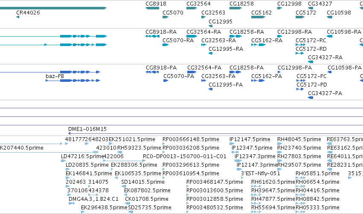This screenshot has width=363, height=214.
Task: Click the RH59323.5prime EST label
Action: [139, 148]
